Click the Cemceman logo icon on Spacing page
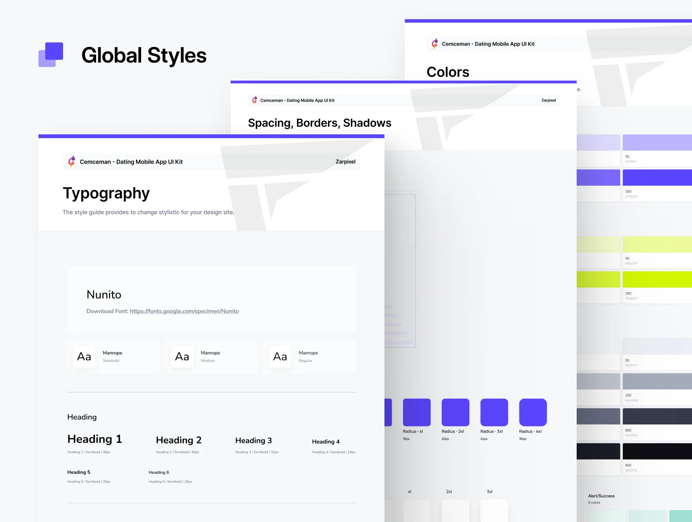Image resolution: width=692 pixels, height=522 pixels. pyautogui.click(x=255, y=100)
